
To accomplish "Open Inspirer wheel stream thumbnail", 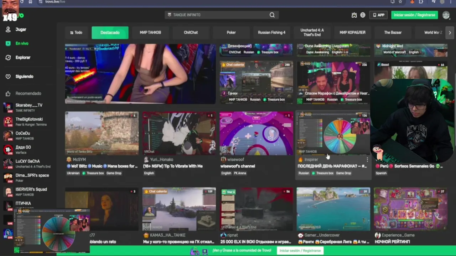I will point(333,133).
